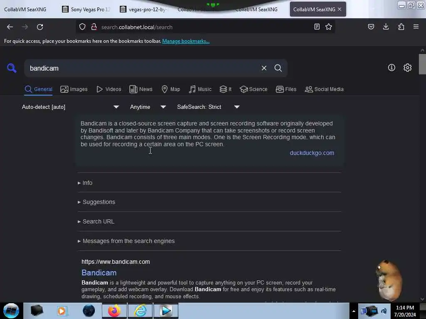The image size is (426, 319).
Task: Switch to IT search category
Action: pos(225,89)
